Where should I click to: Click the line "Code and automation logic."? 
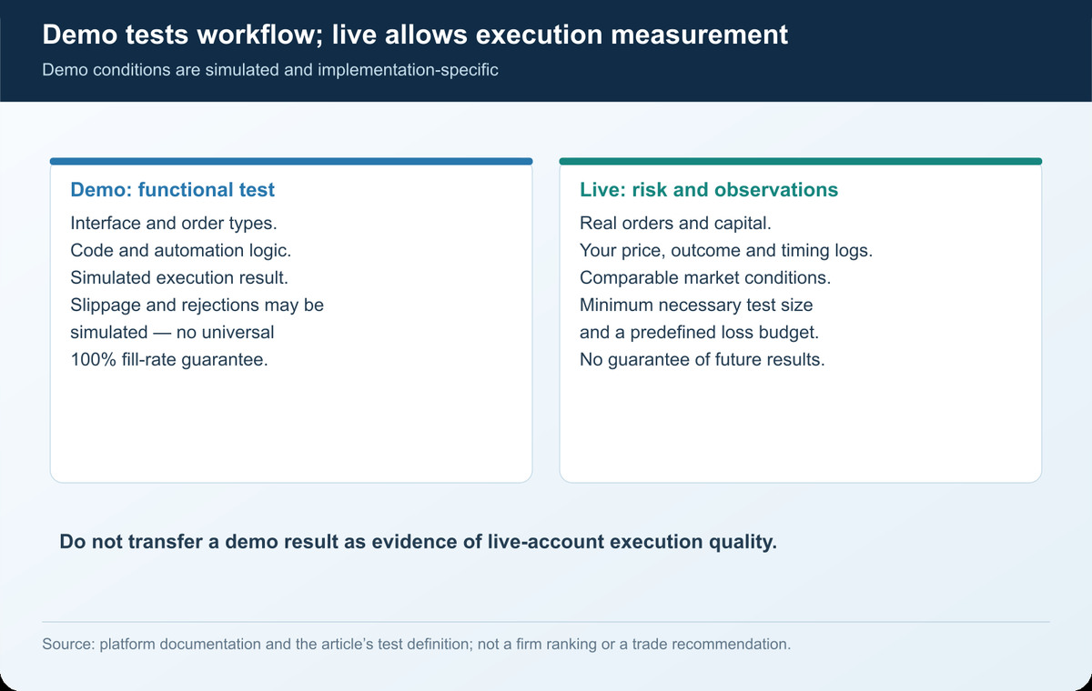[180, 250]
